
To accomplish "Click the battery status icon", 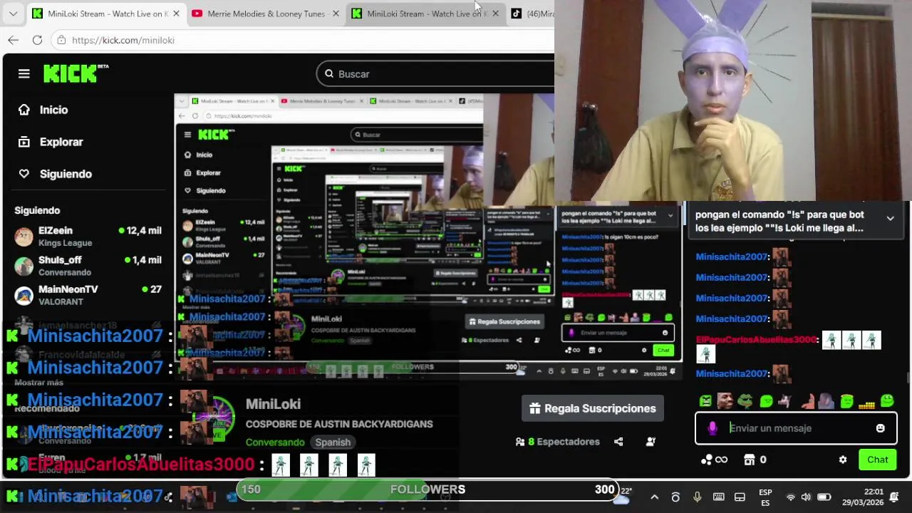I will (824, 497).
